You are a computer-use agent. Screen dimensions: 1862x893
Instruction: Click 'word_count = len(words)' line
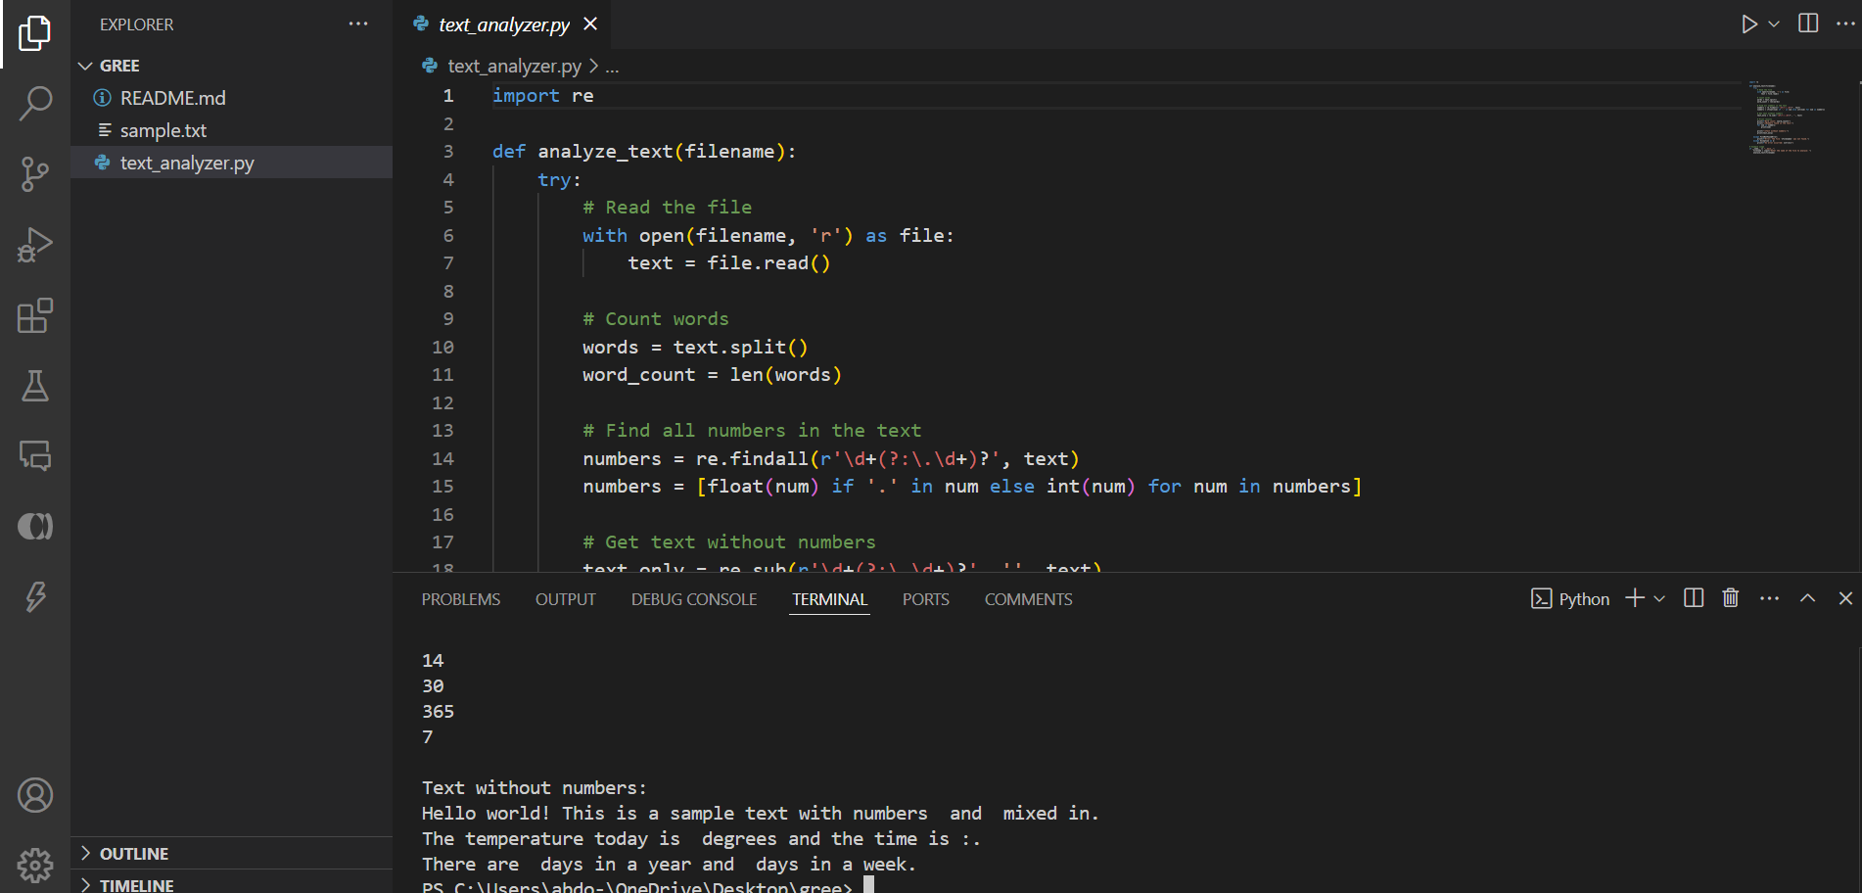tap(712, 374)
